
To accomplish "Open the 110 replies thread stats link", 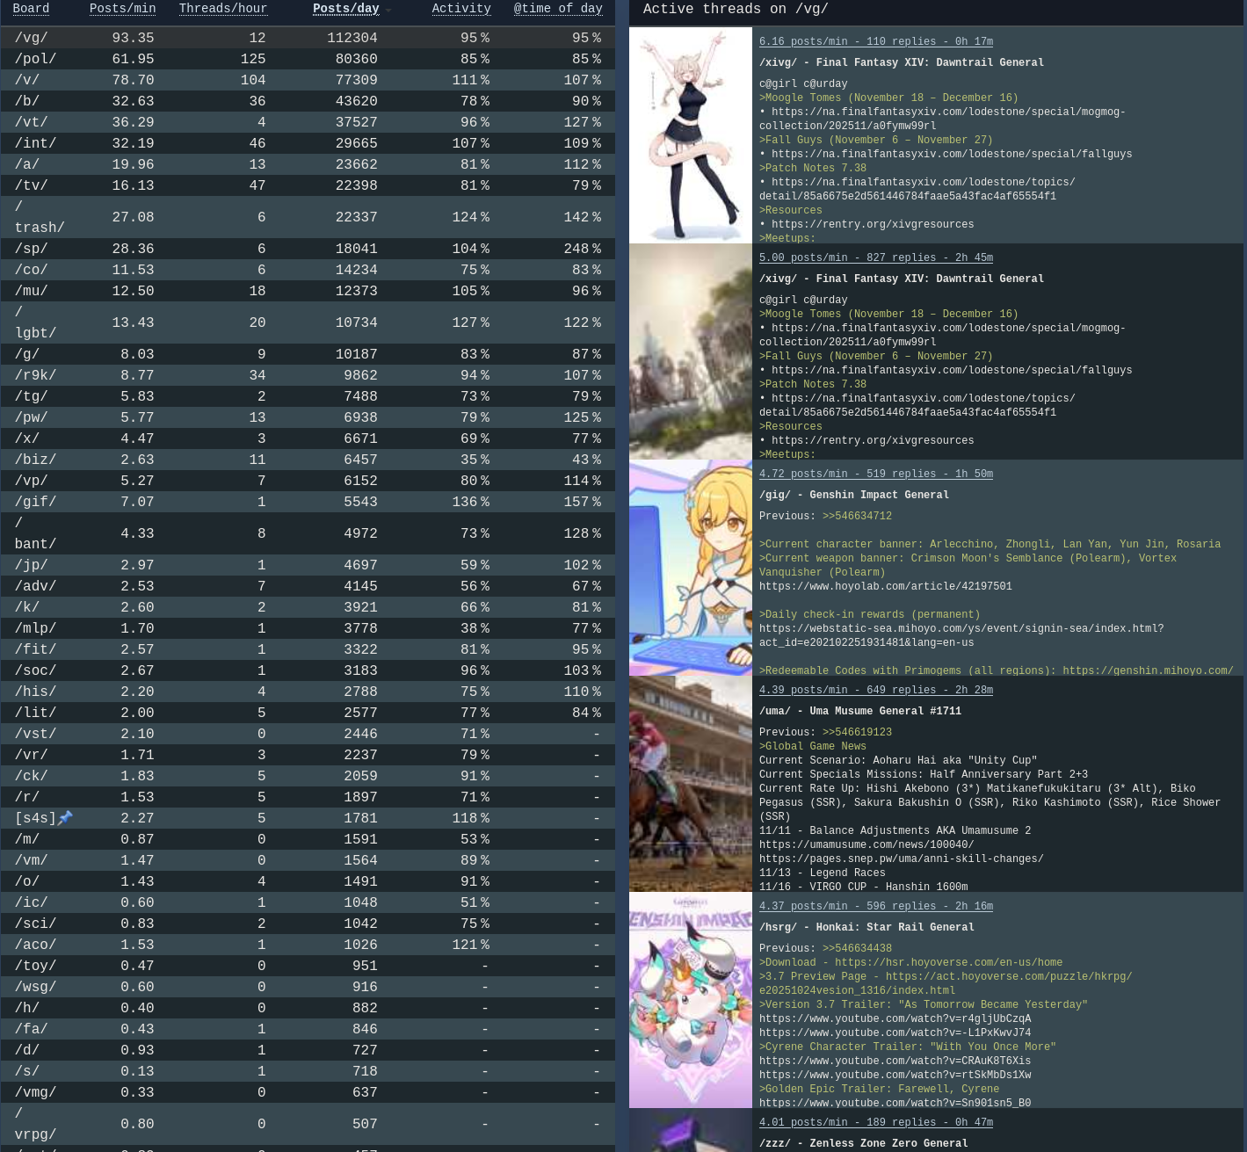I will click(876, 41).
